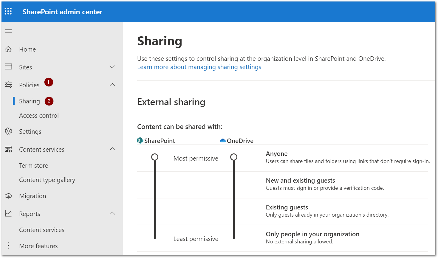Open the app launcher waffle icon
The image size is (438, 258).
[8, 11]
